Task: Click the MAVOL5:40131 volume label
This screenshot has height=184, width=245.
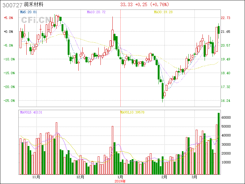Action: [31, 113]
